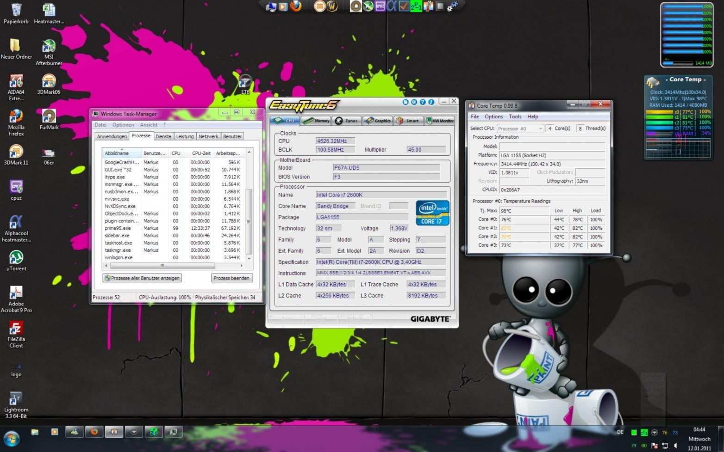Switch to the Anwendungen tab in Task-Manager
Image resolution: width=724 pixels, height=452 pixels.
(x=112, y=136)
